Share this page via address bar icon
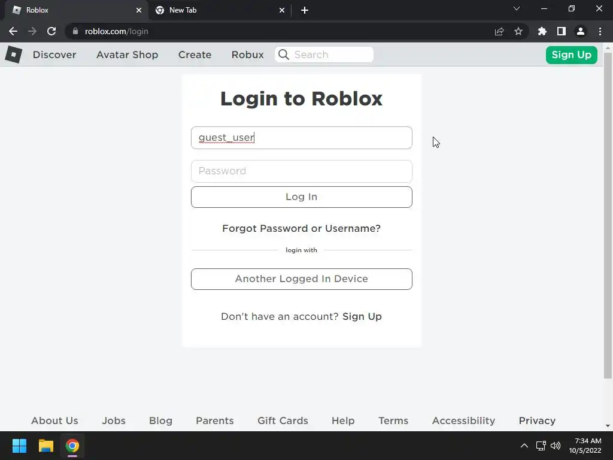Image resolution: width=613 pixels, height=460 pixels. click(499, 31)
